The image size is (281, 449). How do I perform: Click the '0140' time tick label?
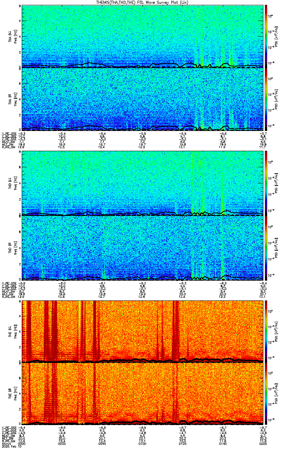(223, 444)
